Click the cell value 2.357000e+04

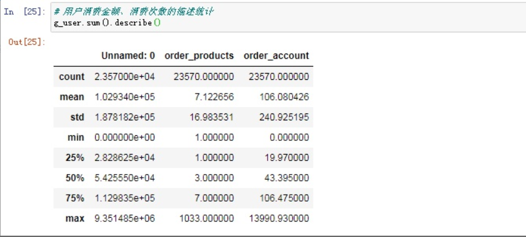pyautogui.click(x=125, y=77)
